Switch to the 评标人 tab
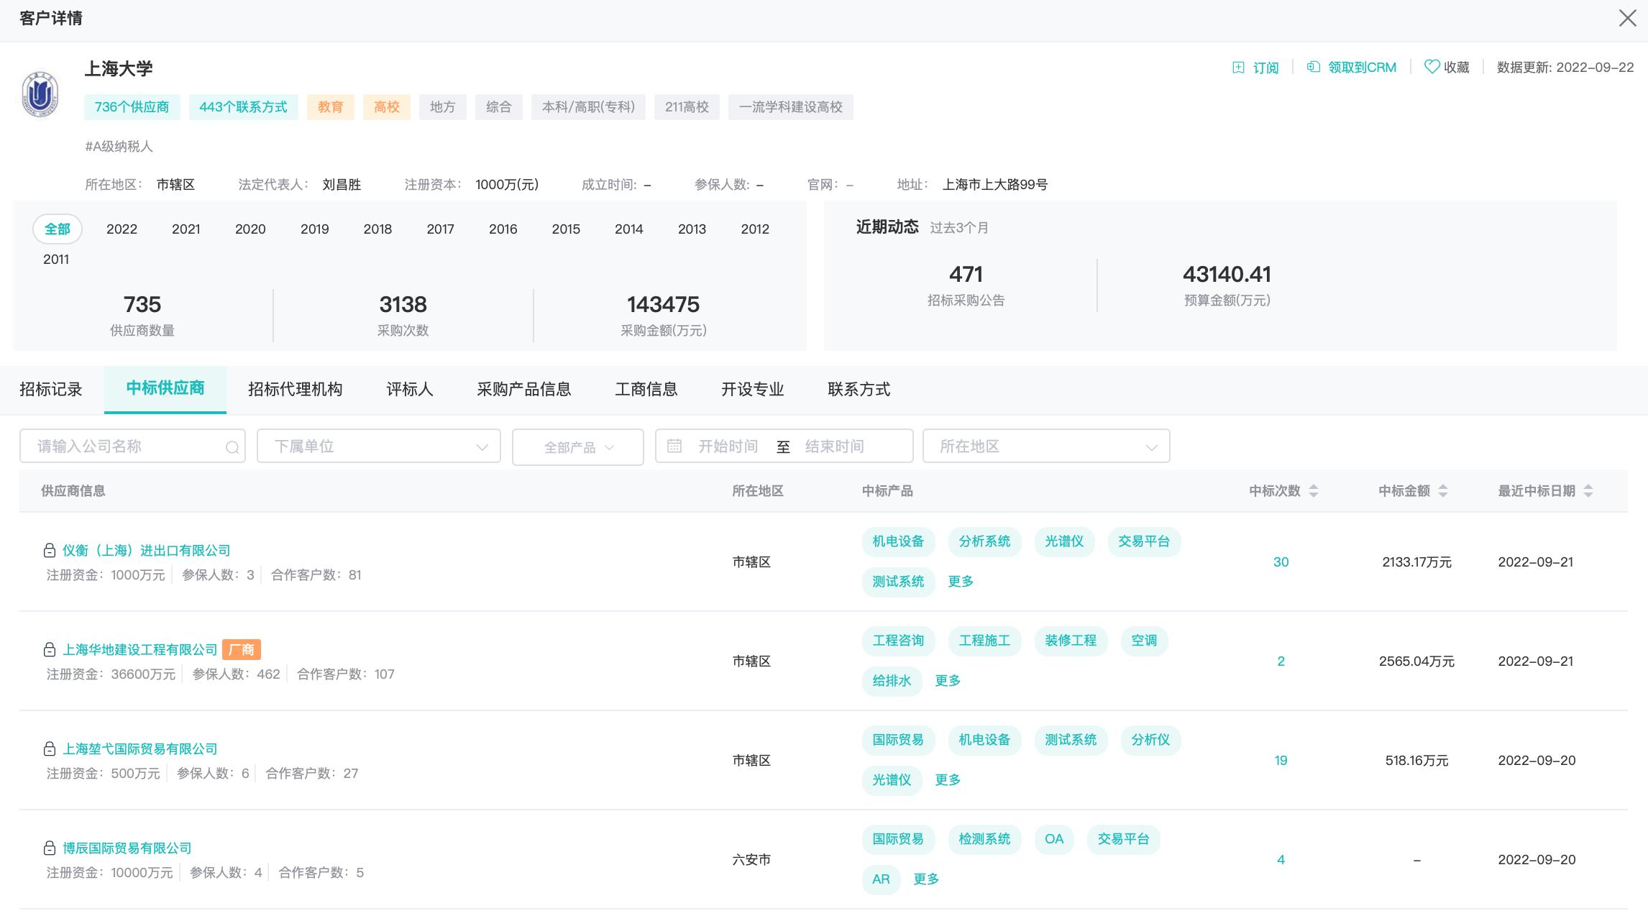 [x=410, y=390]
